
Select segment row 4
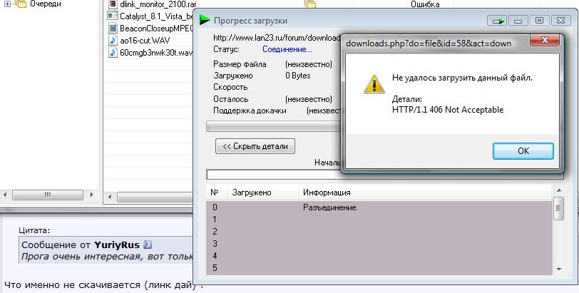point(379,256)
